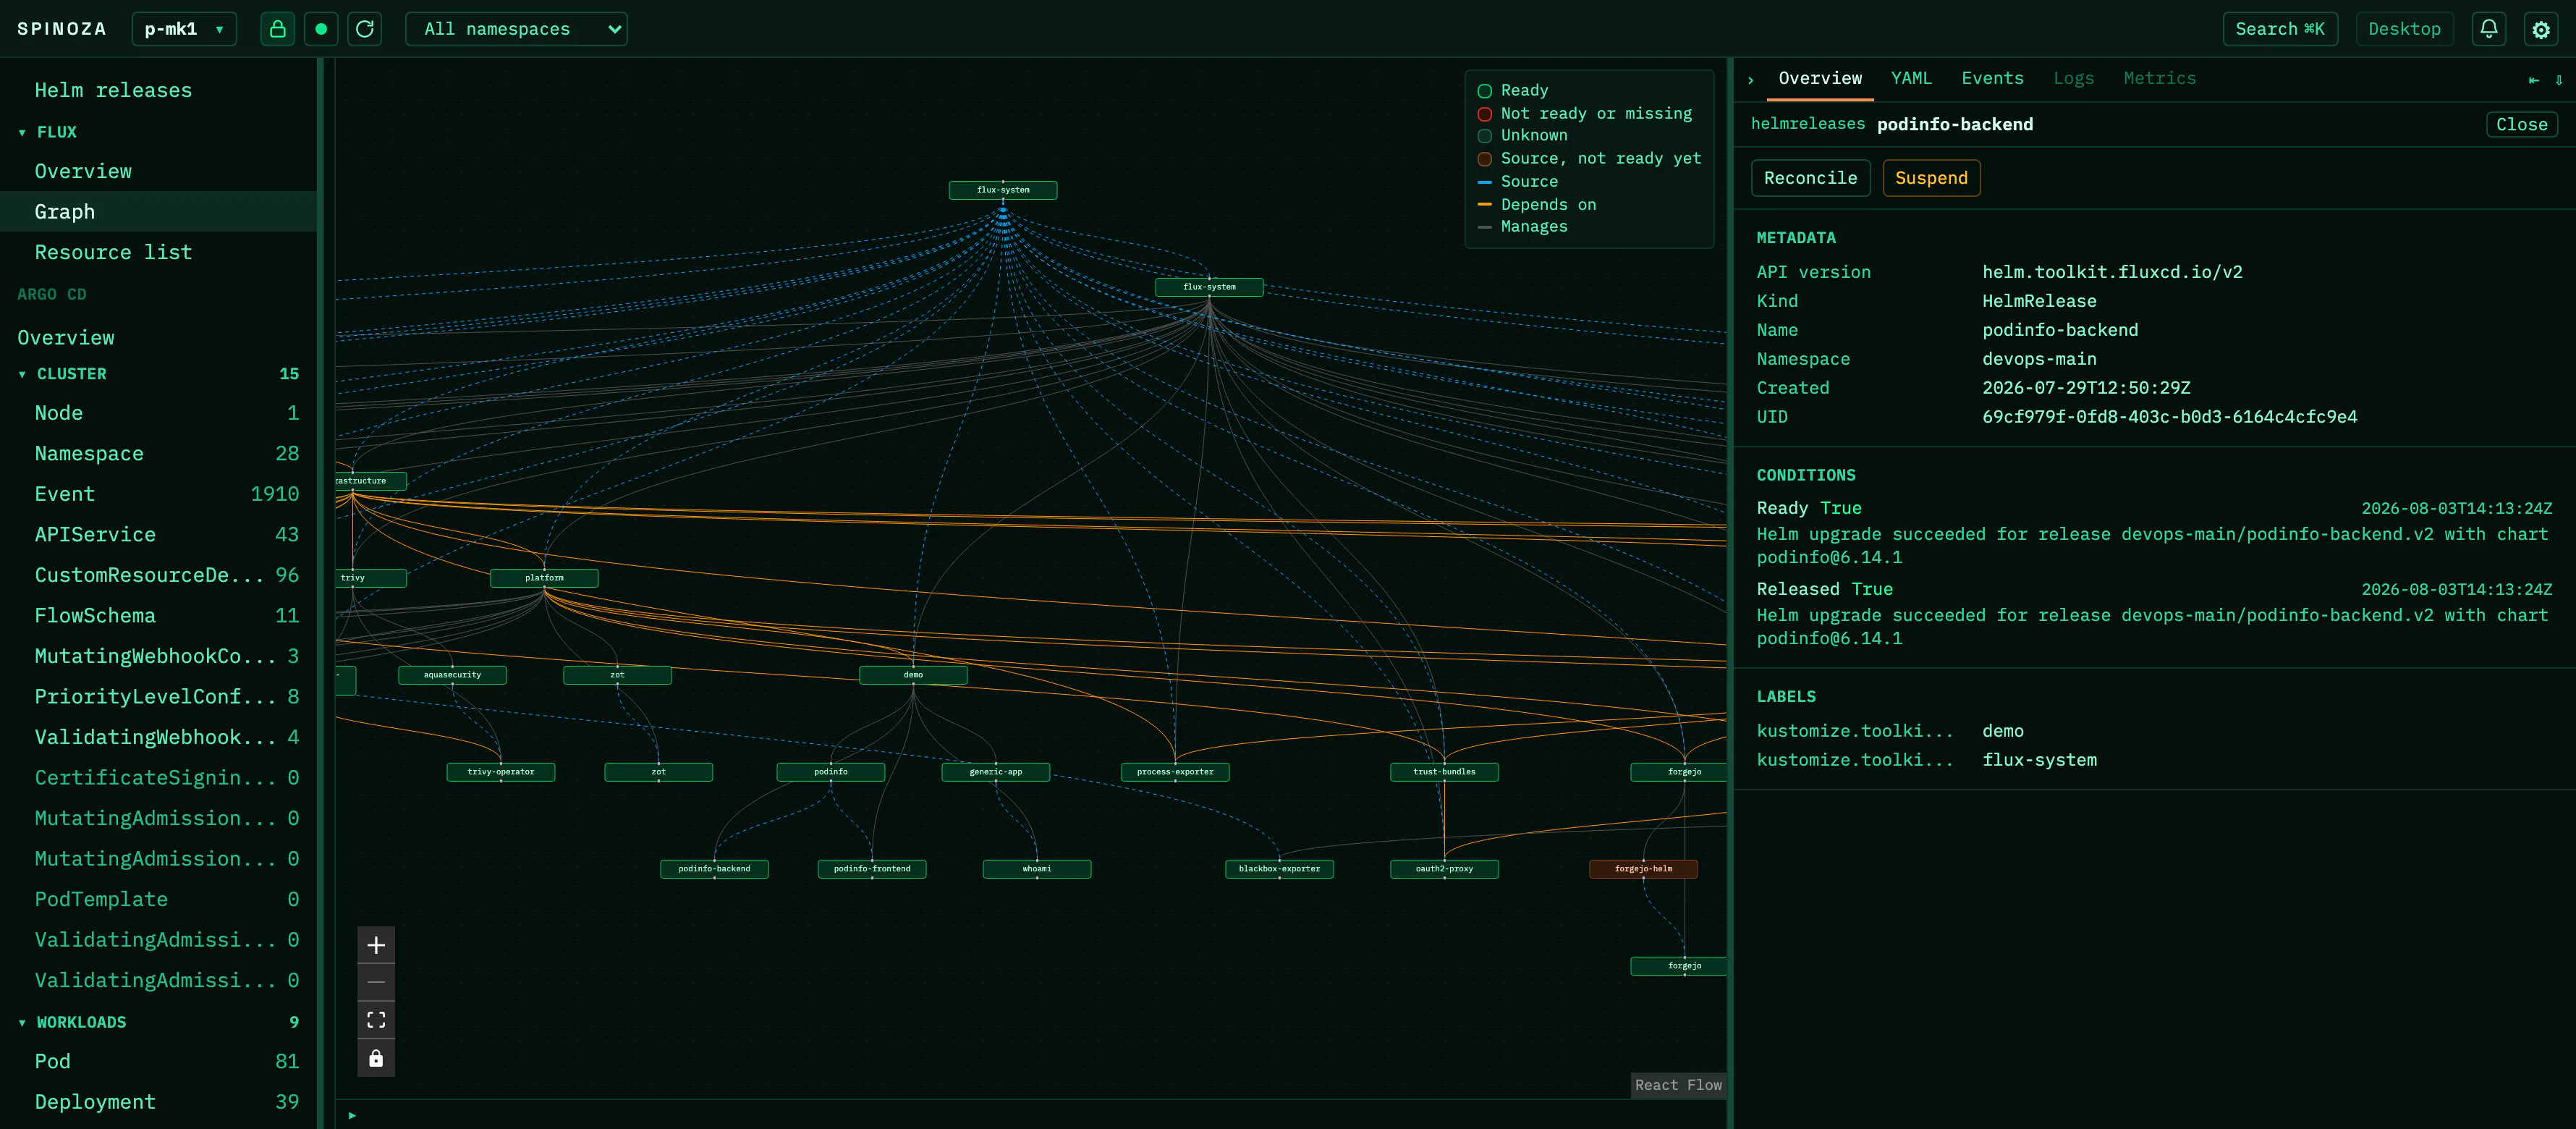Image resolution: width=2576 pixels, height=1129 pixels.
Task: Click the green status dot button
Action: [321, 29]
